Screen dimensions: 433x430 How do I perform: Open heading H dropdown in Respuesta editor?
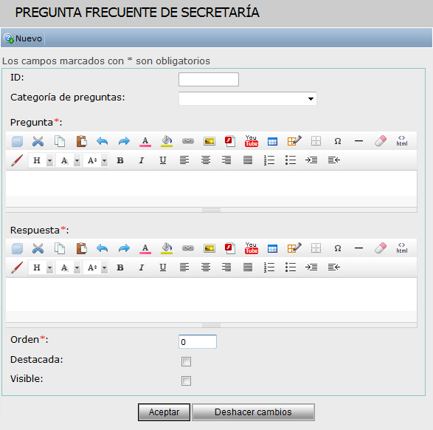[x=41, y=267]
